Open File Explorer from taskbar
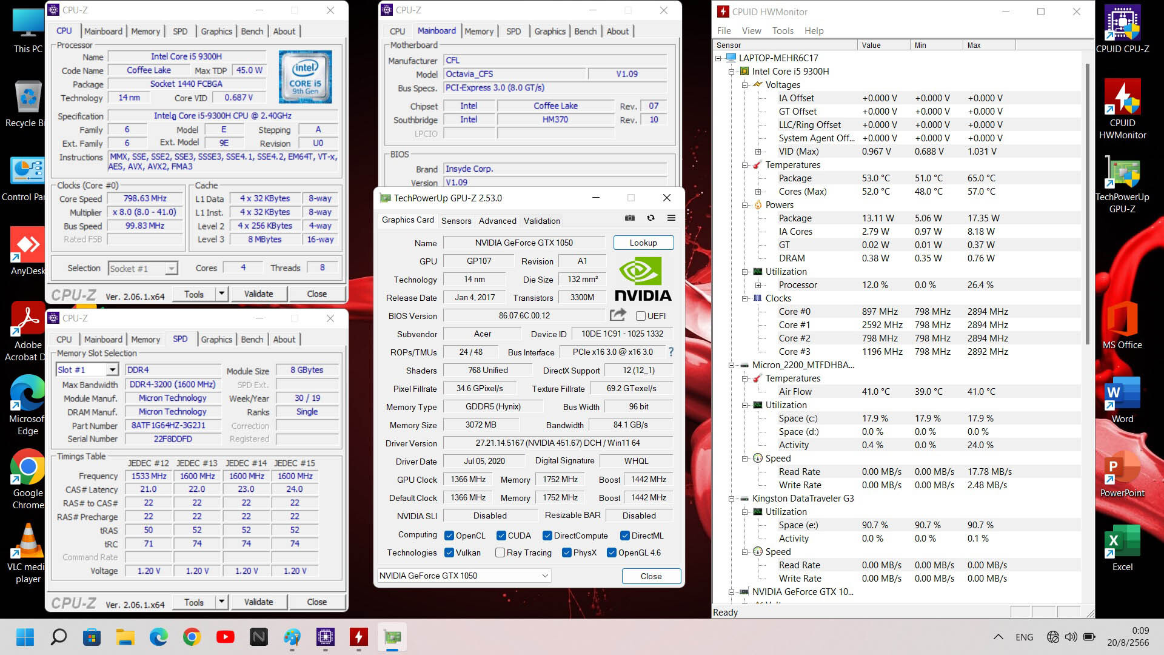This screenshot has height=655, width=1164. (x=125, y=637)
